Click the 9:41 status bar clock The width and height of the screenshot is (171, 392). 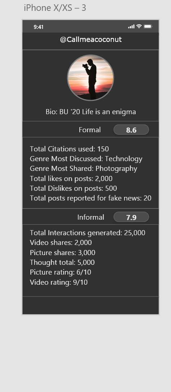coord(39,27)
